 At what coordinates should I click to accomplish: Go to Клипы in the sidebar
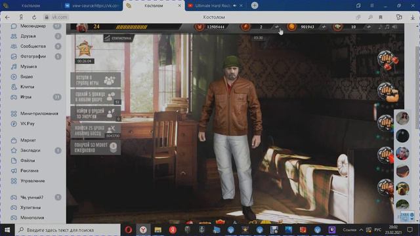27,87
